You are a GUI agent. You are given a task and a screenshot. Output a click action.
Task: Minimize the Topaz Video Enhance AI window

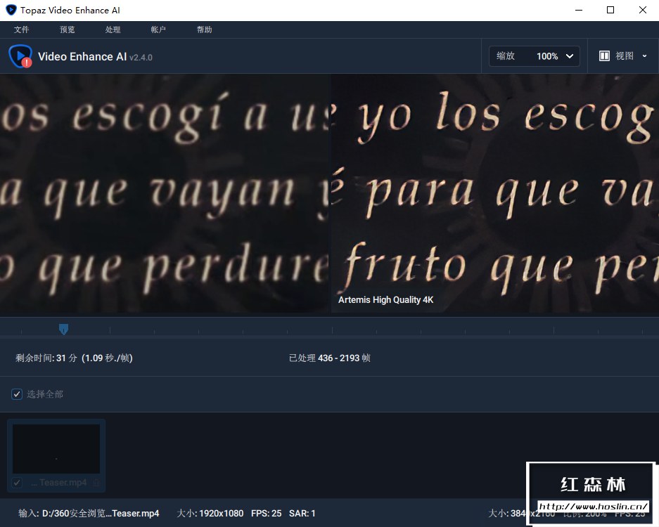[579, 10]
